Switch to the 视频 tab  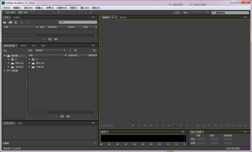point(20,123)
